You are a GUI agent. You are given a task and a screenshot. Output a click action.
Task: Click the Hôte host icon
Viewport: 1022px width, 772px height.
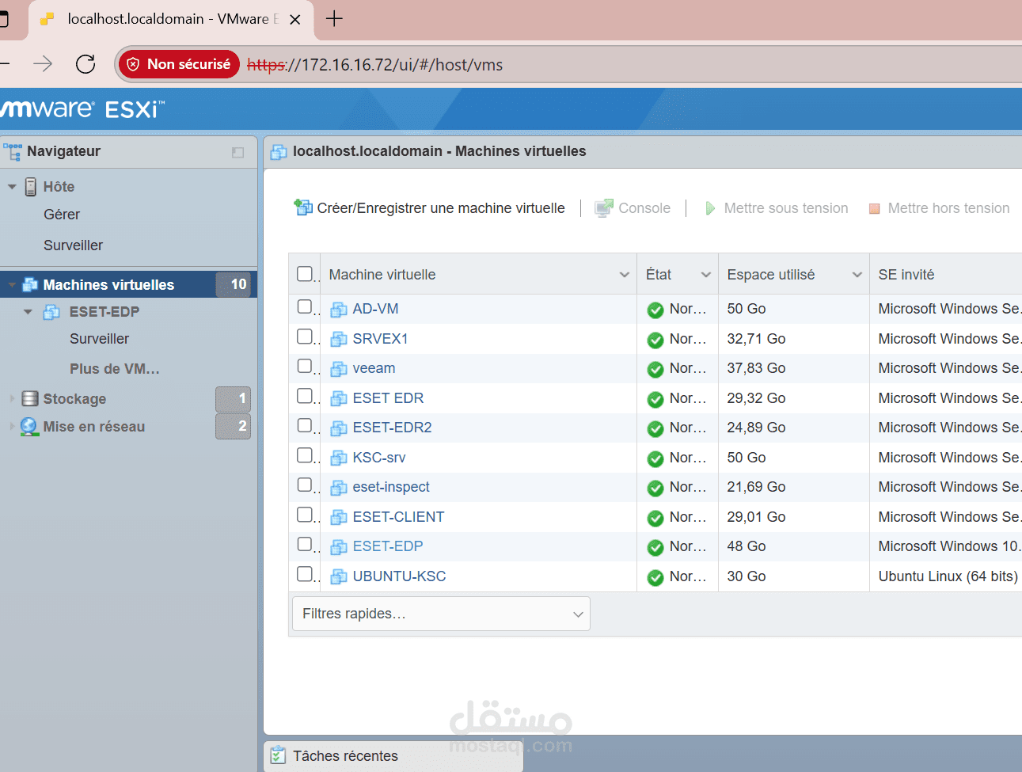[30, 187]
